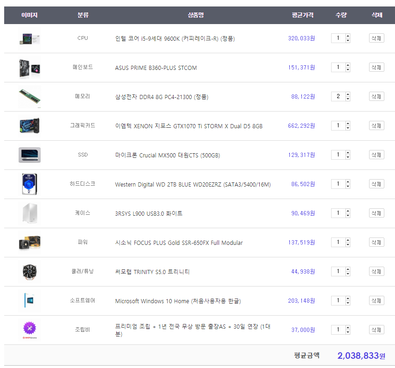This screenshot has width=395, height=368.
Task: Click the quantity field for the 조립비 row
Action: click(339, 330)
